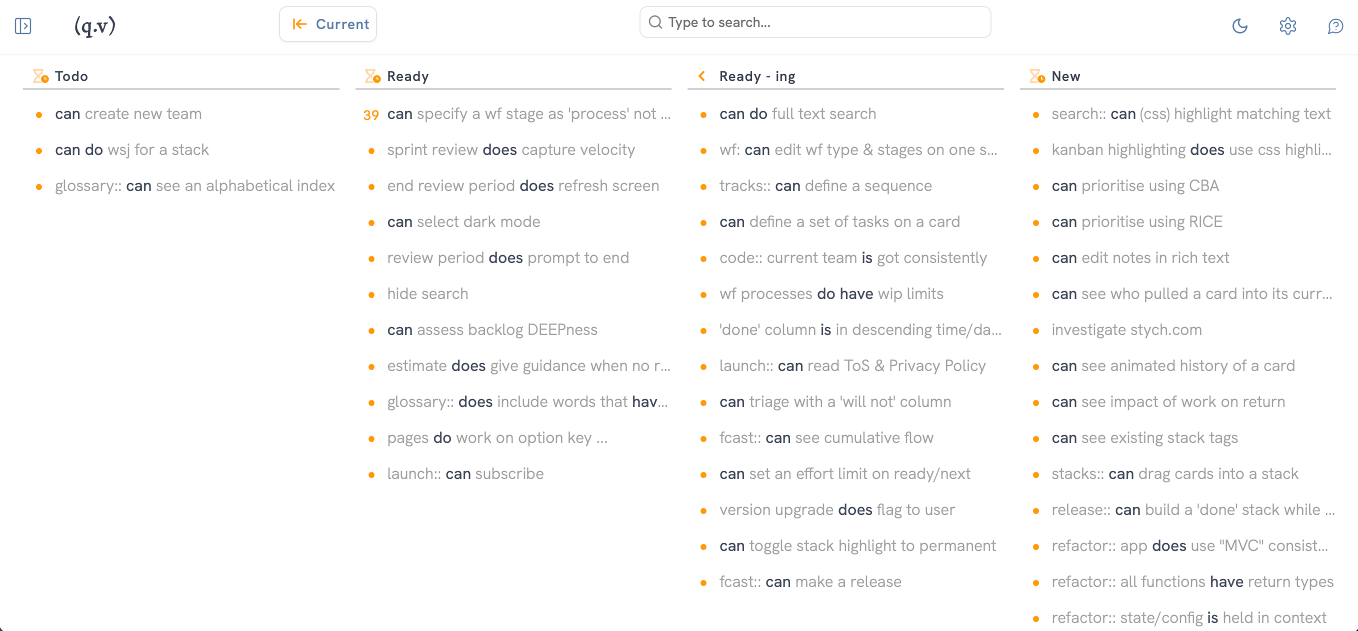Open 'launch:: can subscribe' card
Screen dimensions: 1358x631
[x=465, y=474]
